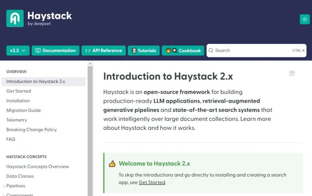Go to the Cookbook page

click(183, 51)
